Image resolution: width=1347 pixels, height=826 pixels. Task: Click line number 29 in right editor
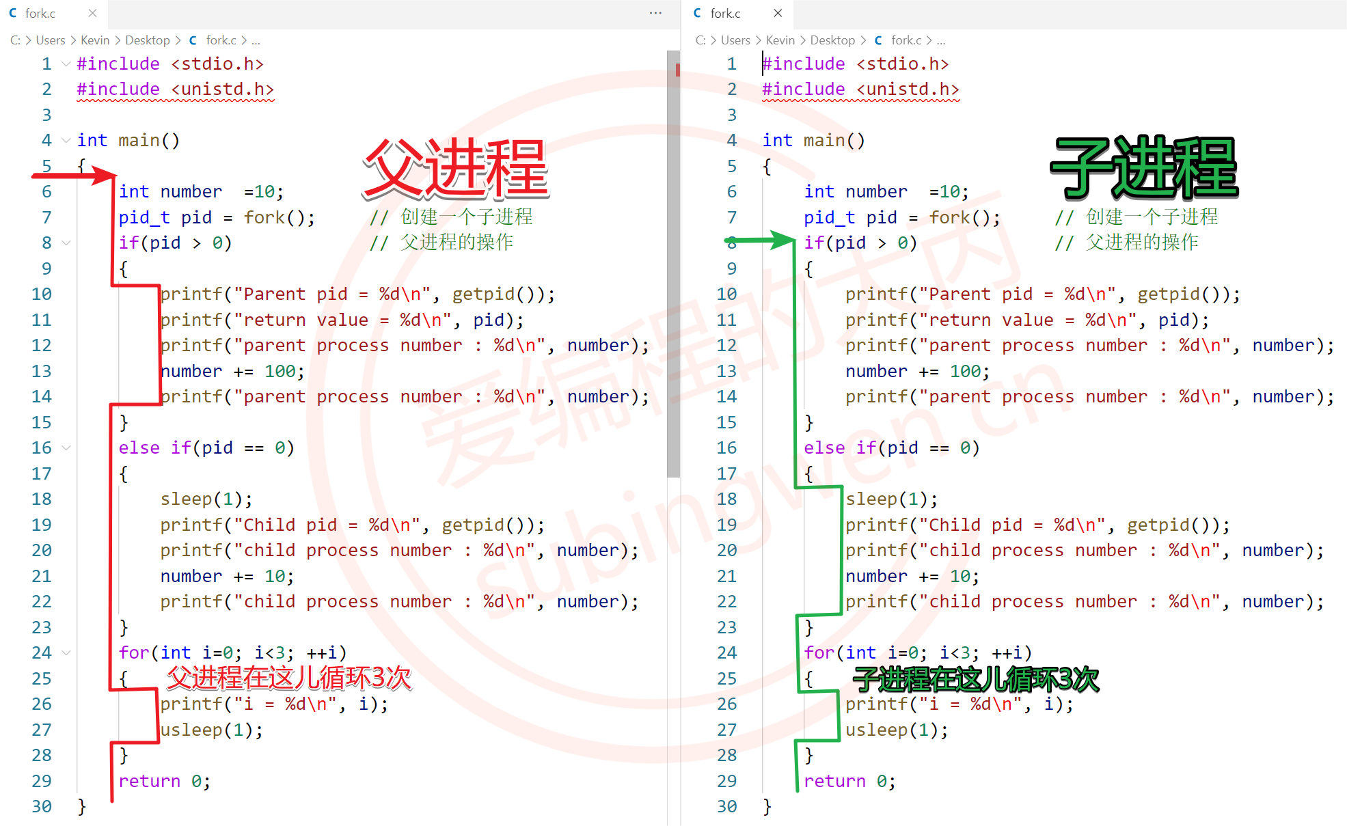click(x=727, y=781)
